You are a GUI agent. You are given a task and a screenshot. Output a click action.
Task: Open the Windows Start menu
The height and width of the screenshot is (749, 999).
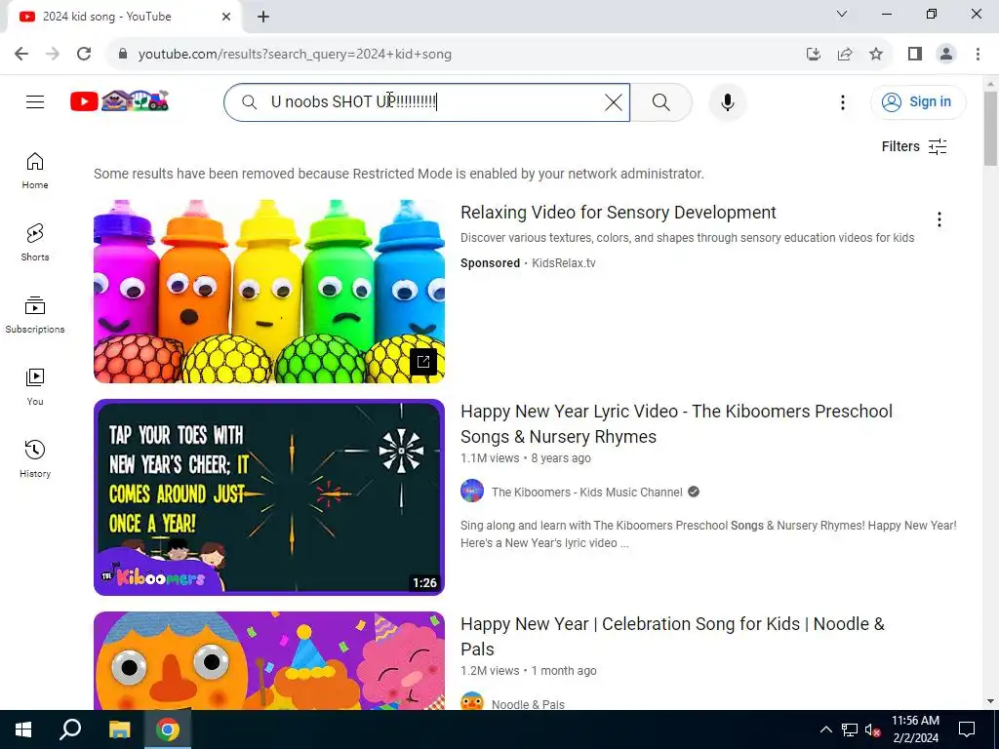pos(23,729)
